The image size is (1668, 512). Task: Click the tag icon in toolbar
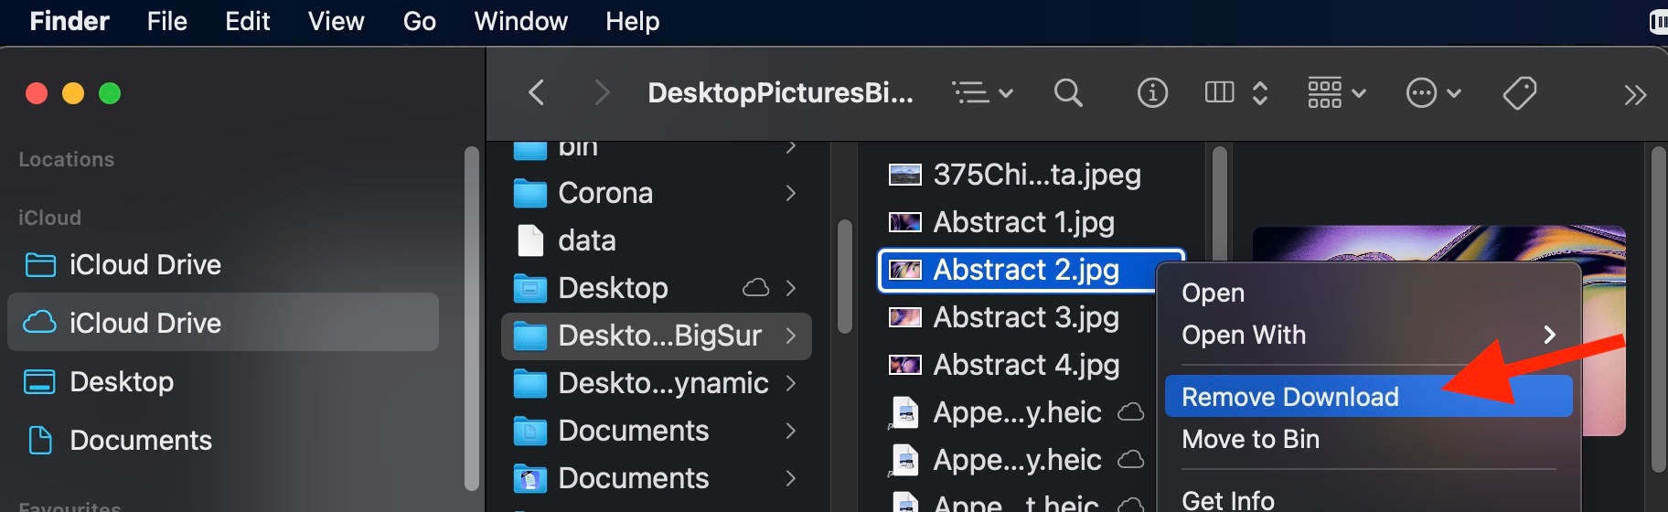[x=1519, y=92]
